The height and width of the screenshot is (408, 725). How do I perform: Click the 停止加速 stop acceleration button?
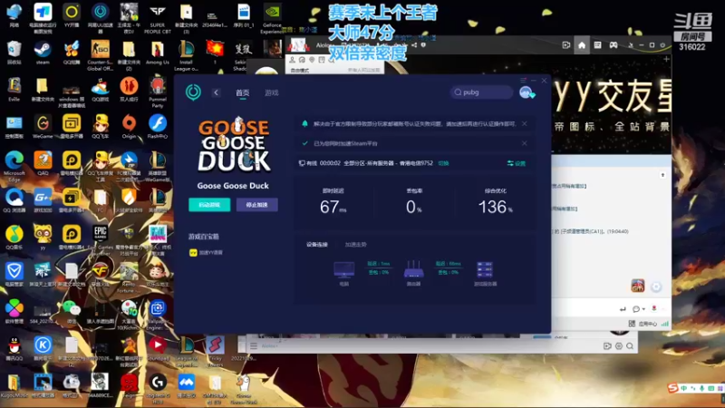(x=257, y=205)
